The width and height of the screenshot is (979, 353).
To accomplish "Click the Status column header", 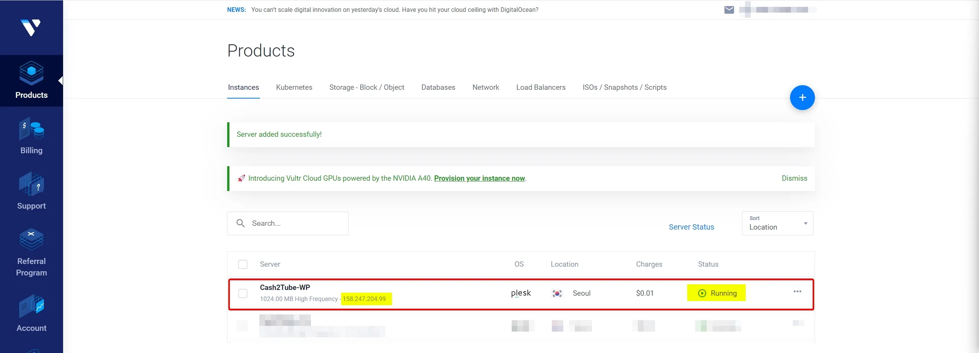I will tap(708, 264).
